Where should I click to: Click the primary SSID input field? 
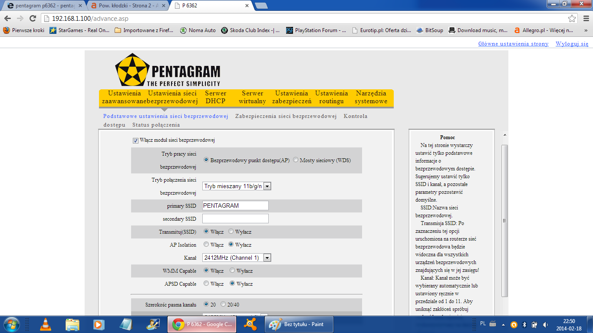(235, 206)
